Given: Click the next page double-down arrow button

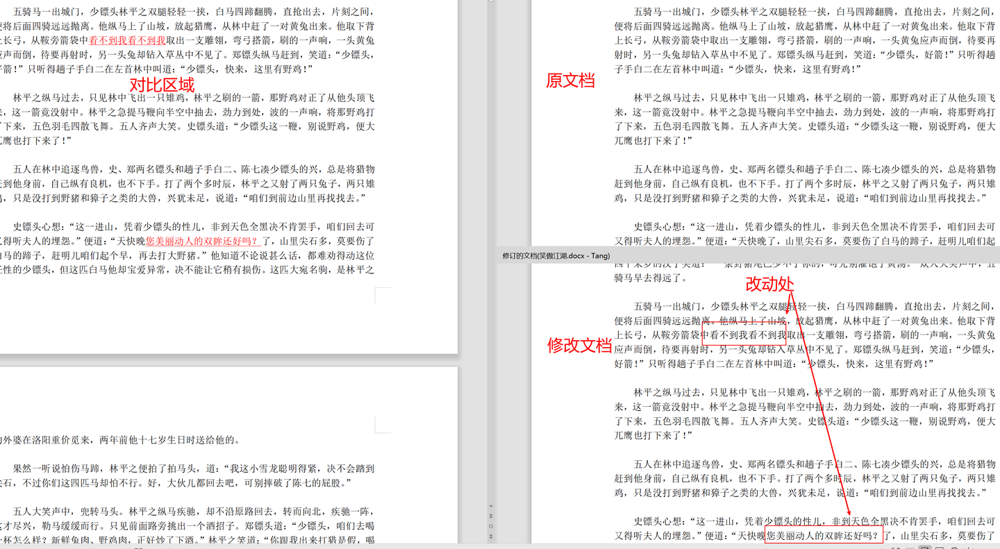Looking at the screenshot, I should [x=491, y=537].
